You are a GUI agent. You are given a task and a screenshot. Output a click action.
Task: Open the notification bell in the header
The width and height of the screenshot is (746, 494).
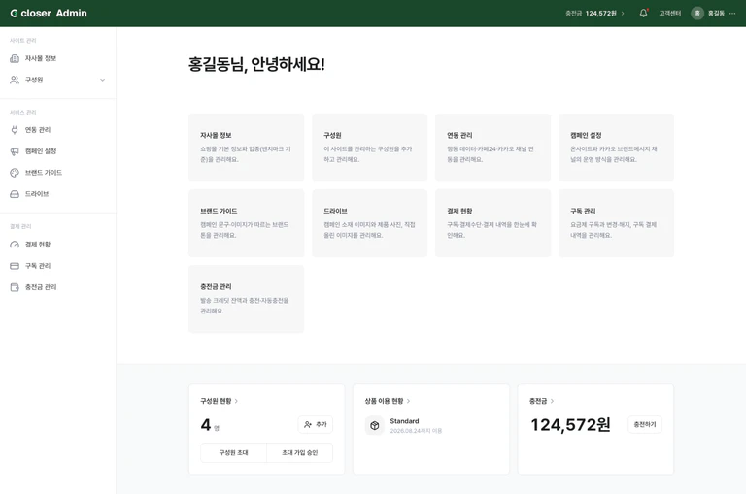point(643,13)
